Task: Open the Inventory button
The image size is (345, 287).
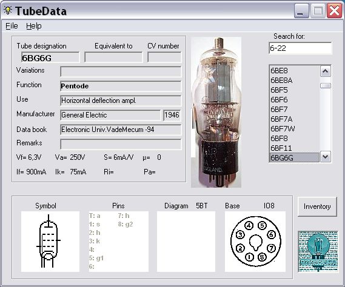Action: coord(317,206)
